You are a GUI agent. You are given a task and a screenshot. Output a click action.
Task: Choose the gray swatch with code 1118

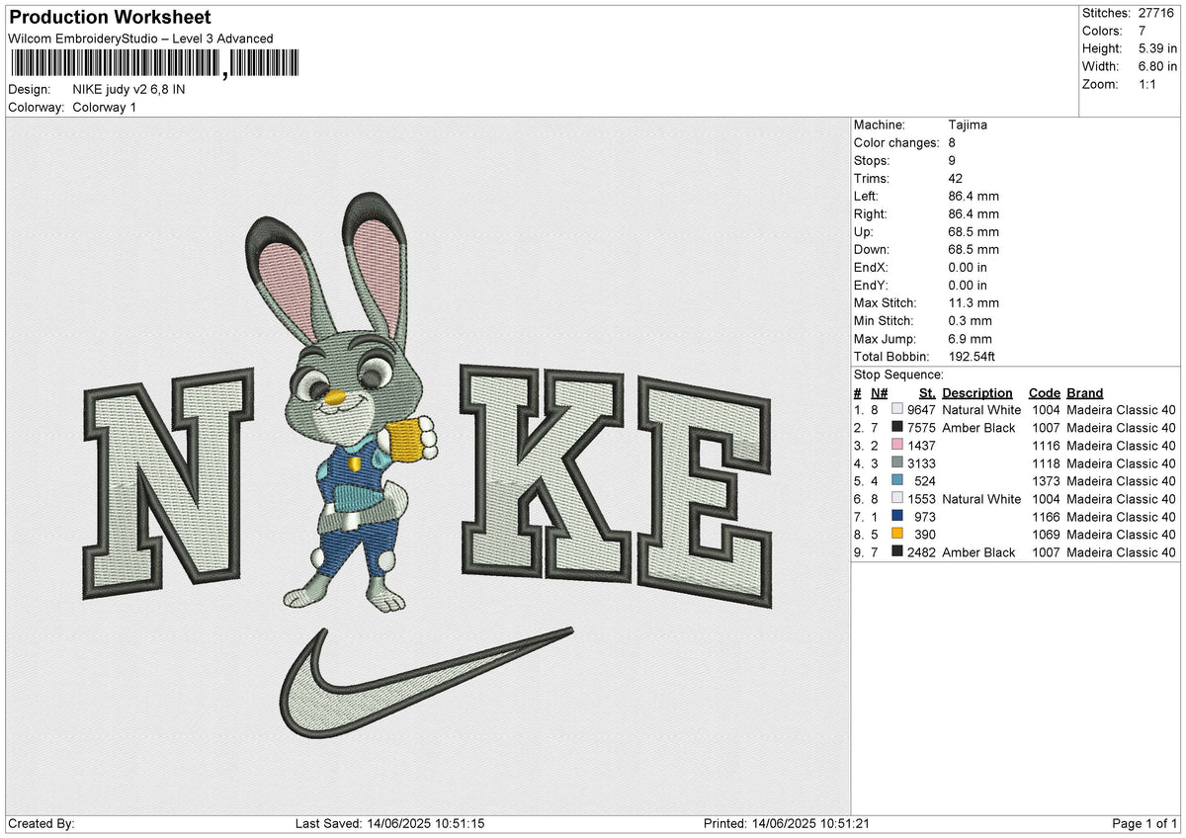897,463
